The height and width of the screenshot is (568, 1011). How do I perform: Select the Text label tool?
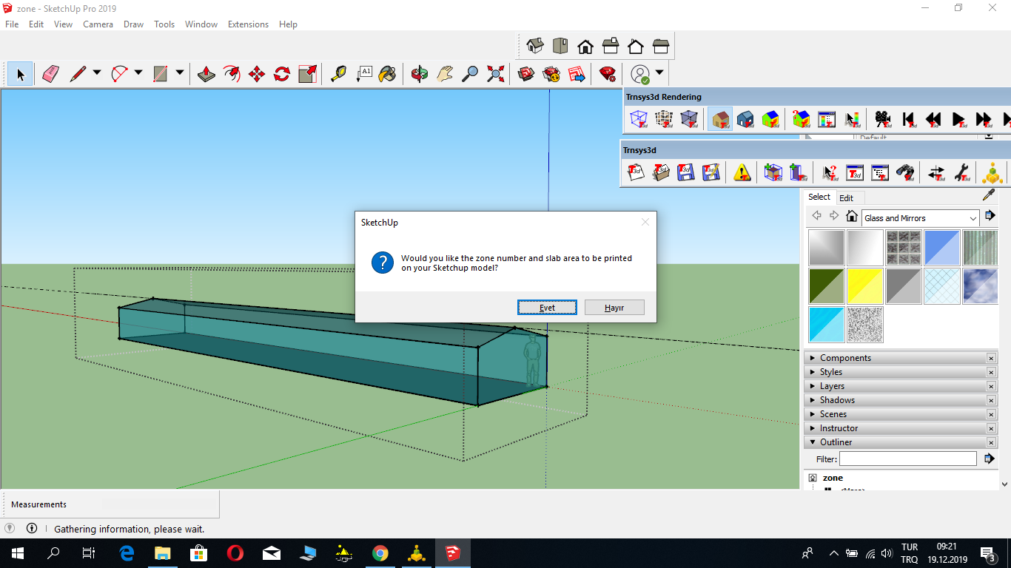point(363,74)
